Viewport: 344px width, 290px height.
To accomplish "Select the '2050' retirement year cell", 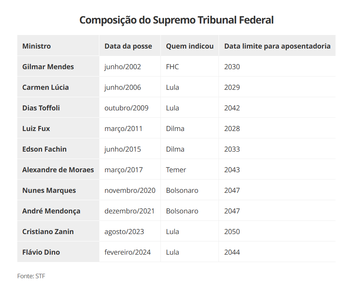I will 232,231.
